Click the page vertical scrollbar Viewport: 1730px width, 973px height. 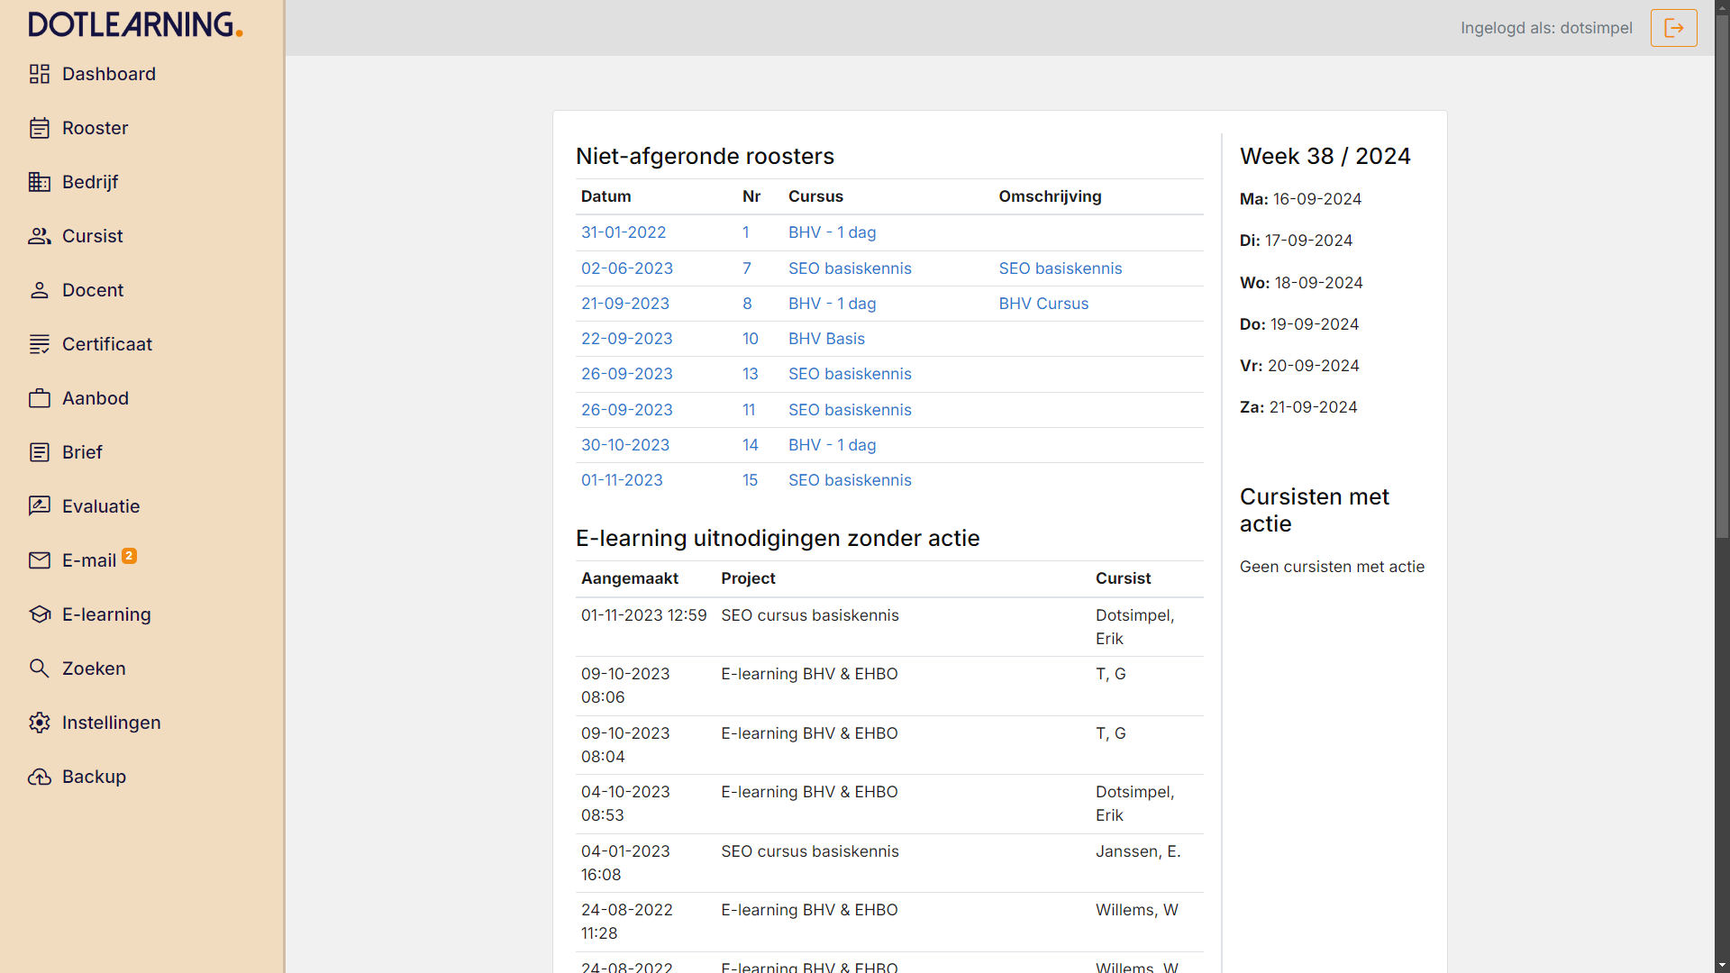pyautogui.click(x=1722, y=277)
